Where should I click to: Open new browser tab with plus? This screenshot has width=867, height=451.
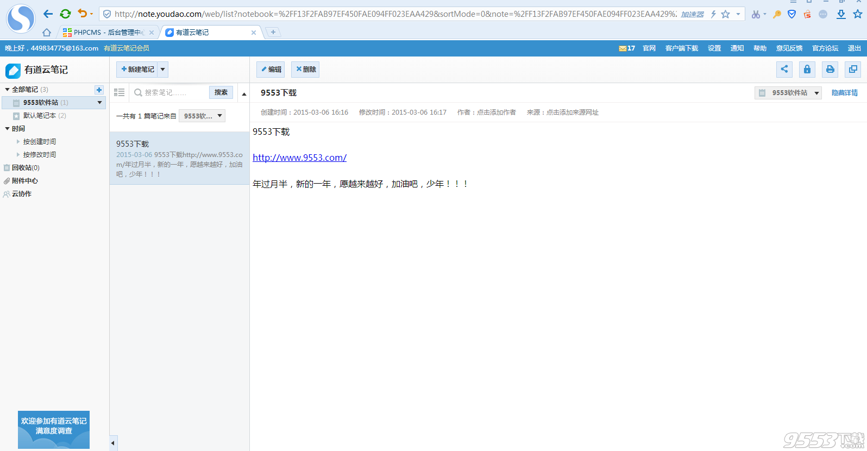(273, 32)
